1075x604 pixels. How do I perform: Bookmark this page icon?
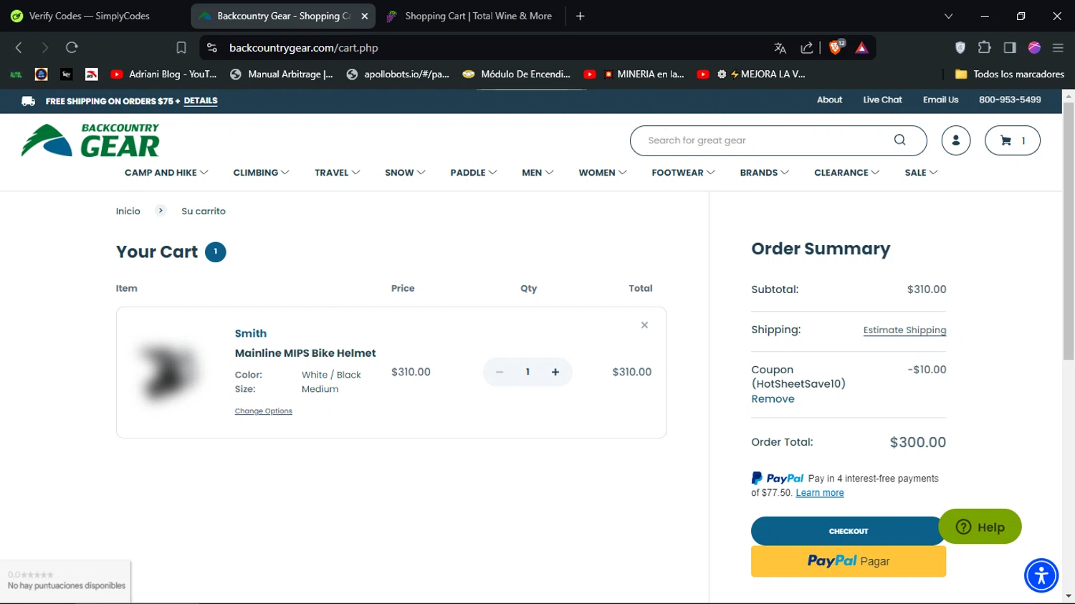(181, 48)
